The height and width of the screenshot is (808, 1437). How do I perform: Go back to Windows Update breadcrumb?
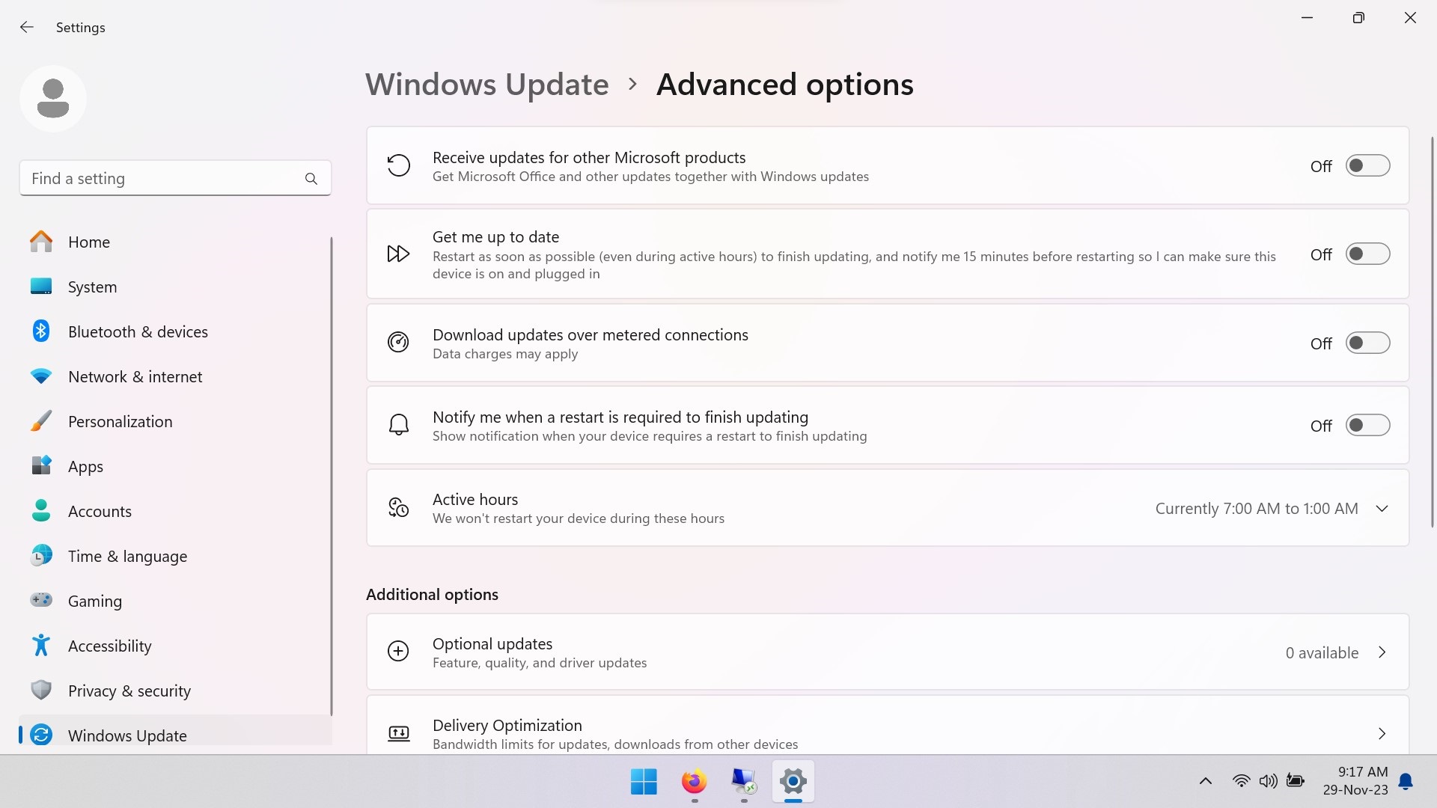[487, 85]
